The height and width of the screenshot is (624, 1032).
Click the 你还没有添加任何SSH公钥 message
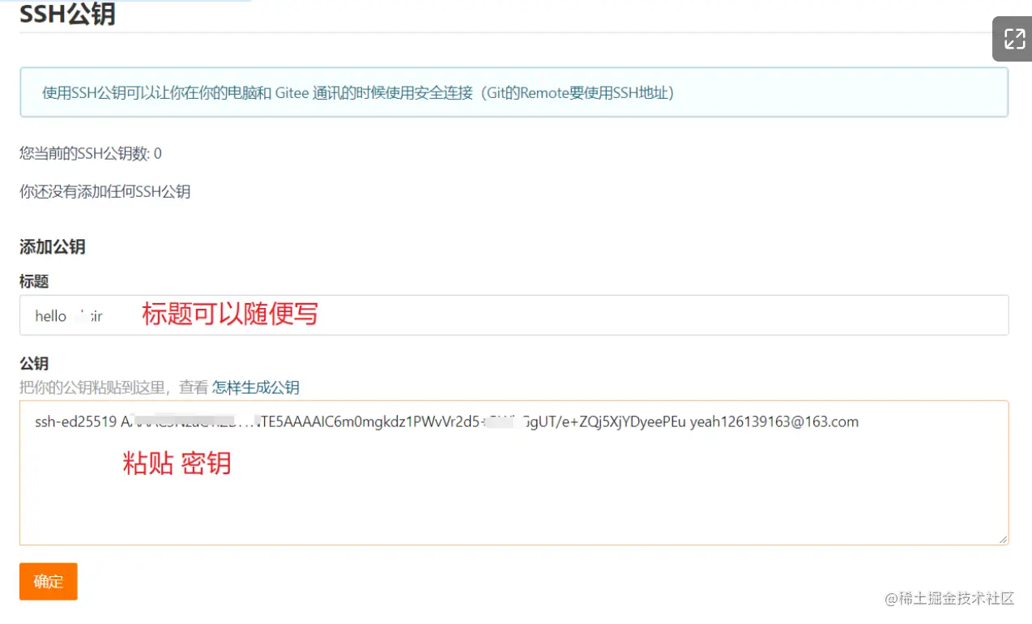pyautogui.click(x=105, y=192)
